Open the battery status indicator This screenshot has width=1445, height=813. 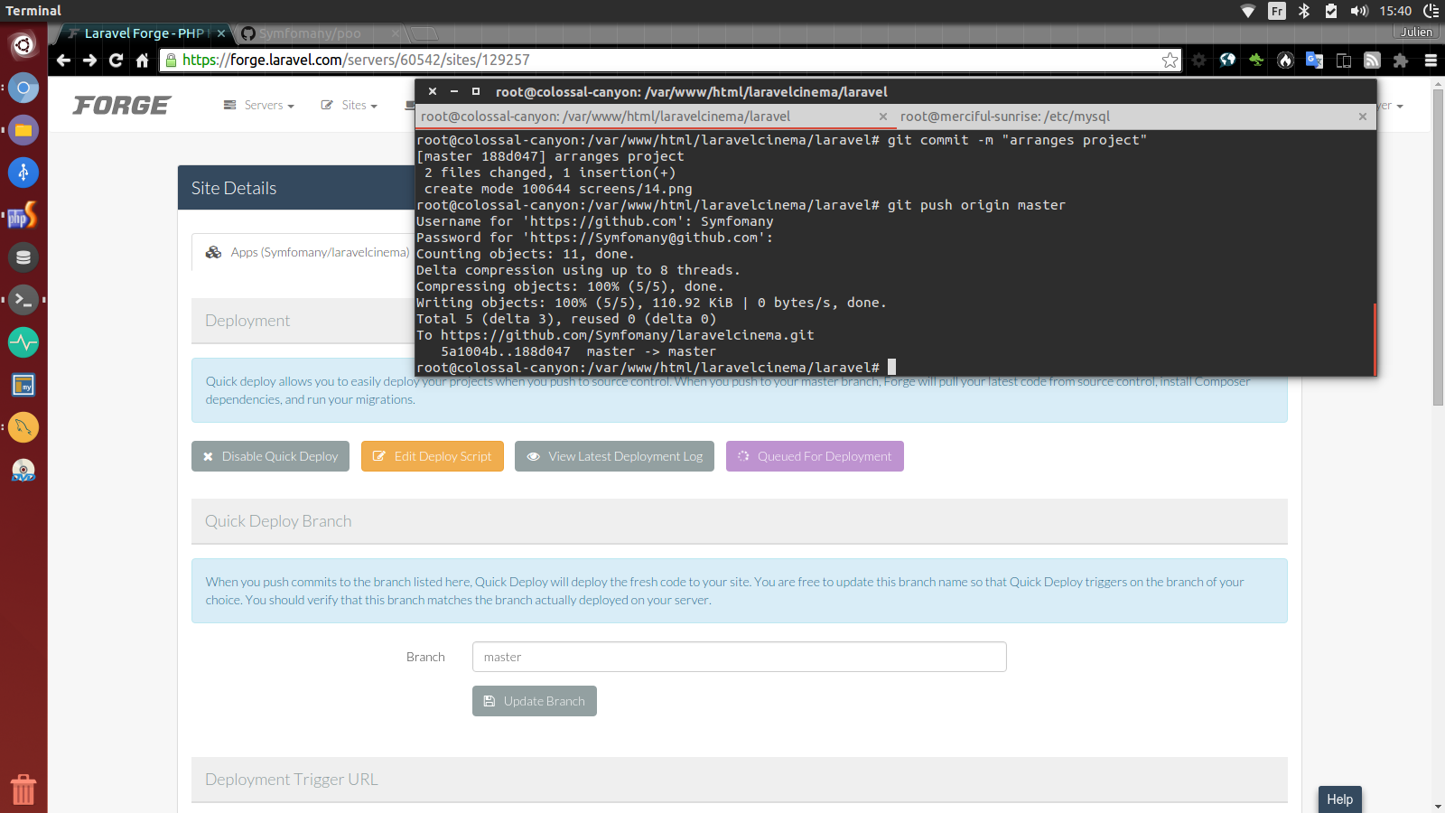pos(1330,11)
